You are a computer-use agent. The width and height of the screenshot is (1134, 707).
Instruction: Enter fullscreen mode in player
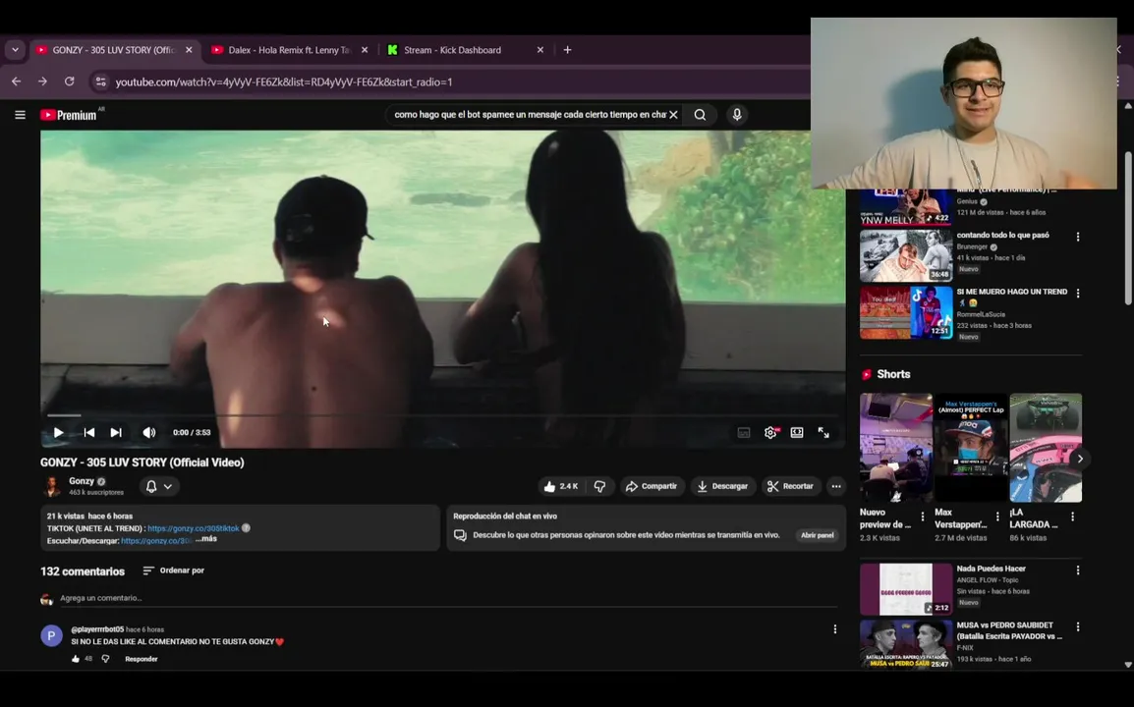[x=823, y=432]
